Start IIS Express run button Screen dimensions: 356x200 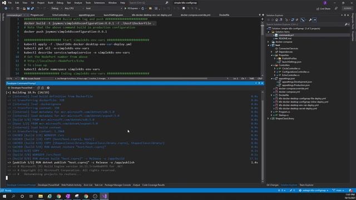click(x=131, y=8)
